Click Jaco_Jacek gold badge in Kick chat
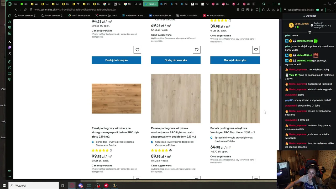The image size is (336, 189). click(x=291, y=25)
